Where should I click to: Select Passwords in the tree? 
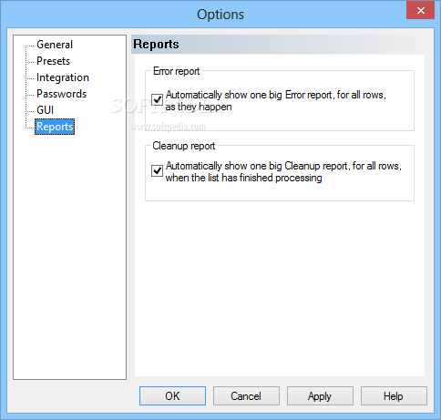click(62, 94)
